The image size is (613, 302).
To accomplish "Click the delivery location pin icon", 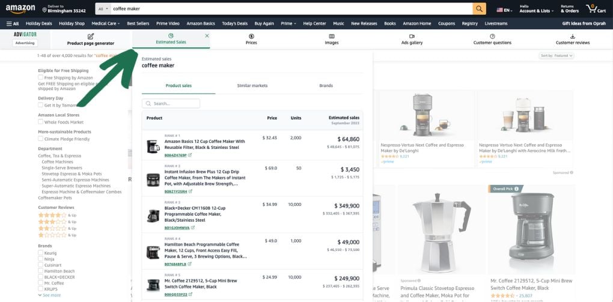I will pos(44,9).
